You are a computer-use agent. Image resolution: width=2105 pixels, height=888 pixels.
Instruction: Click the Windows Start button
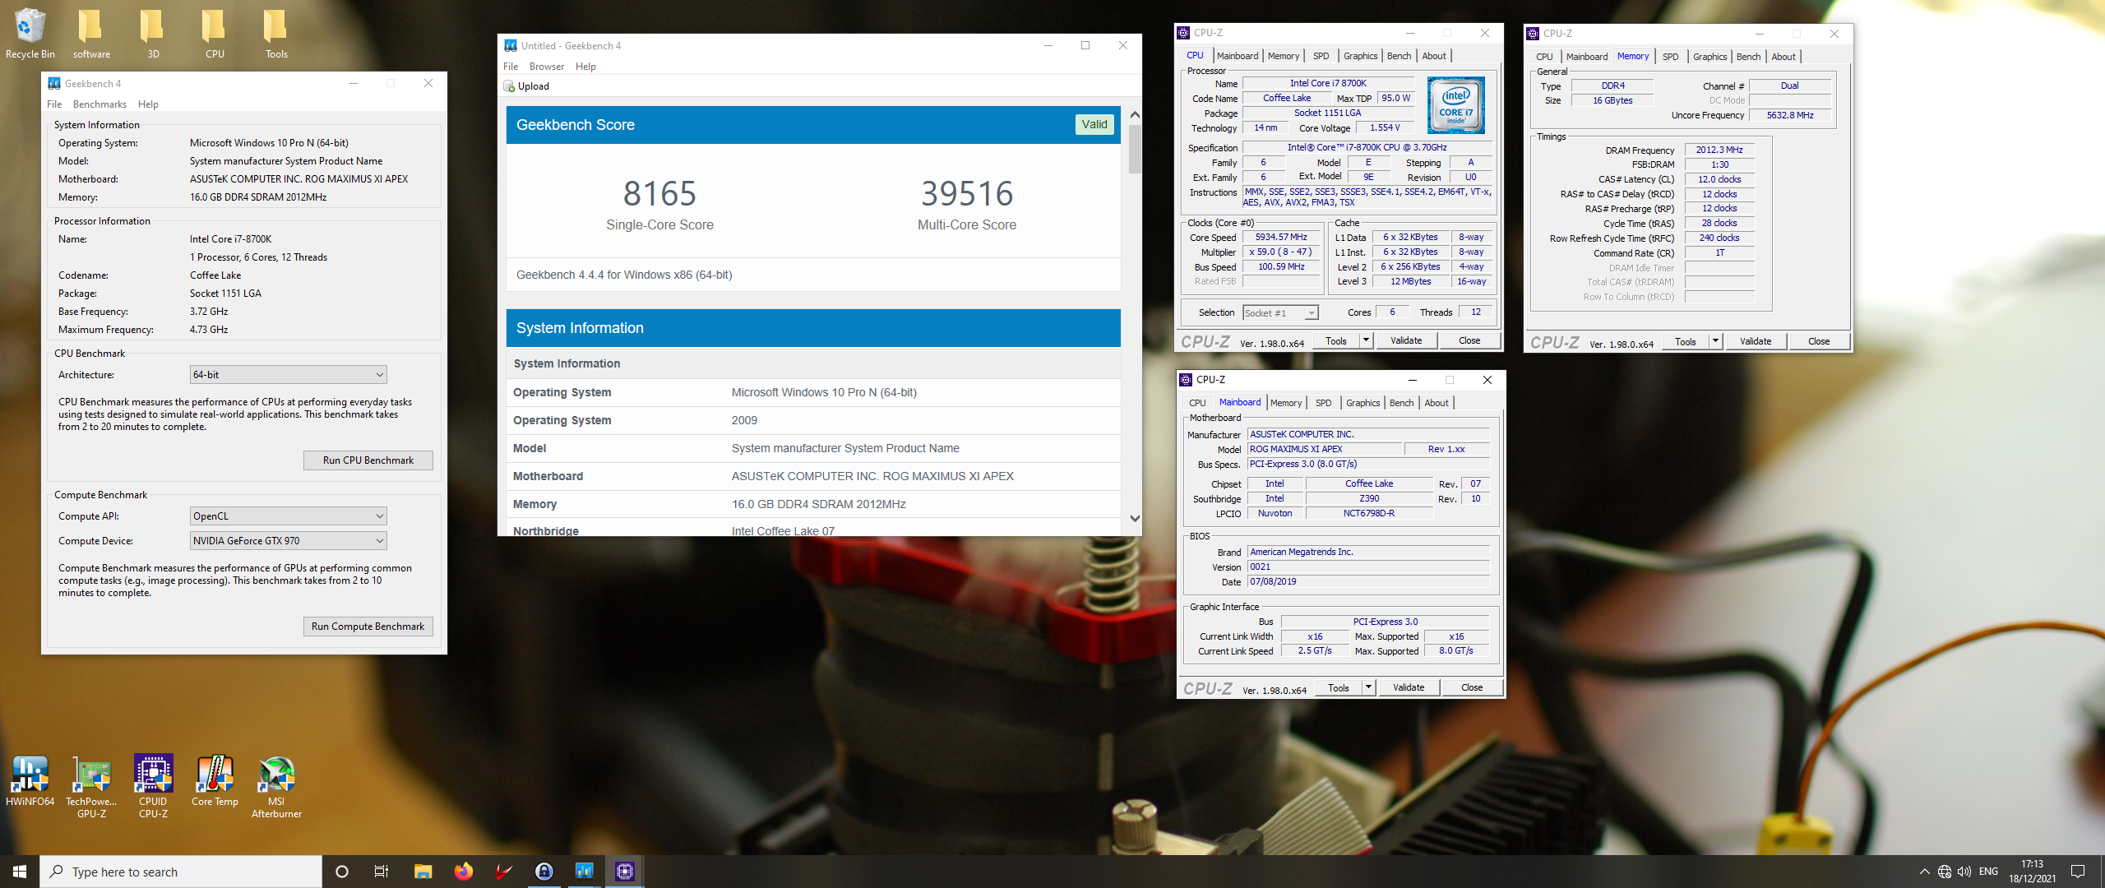point(20,872)
